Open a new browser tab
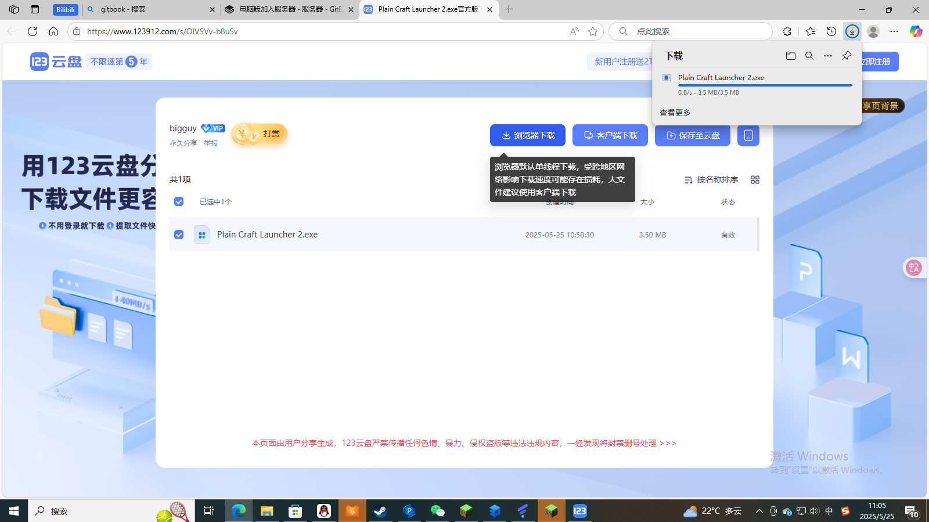Image resolution: width=929 pixels, height=522 pixels. (509, 9)
